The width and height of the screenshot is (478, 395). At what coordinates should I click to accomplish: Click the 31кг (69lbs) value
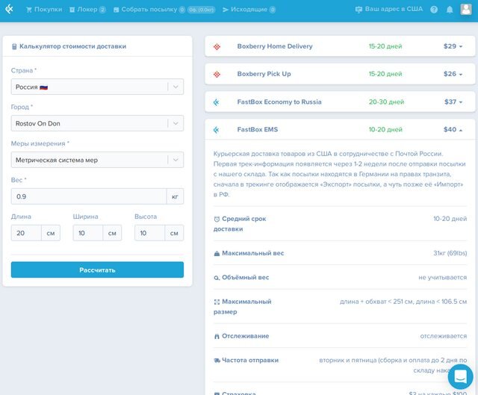[450, 253]
